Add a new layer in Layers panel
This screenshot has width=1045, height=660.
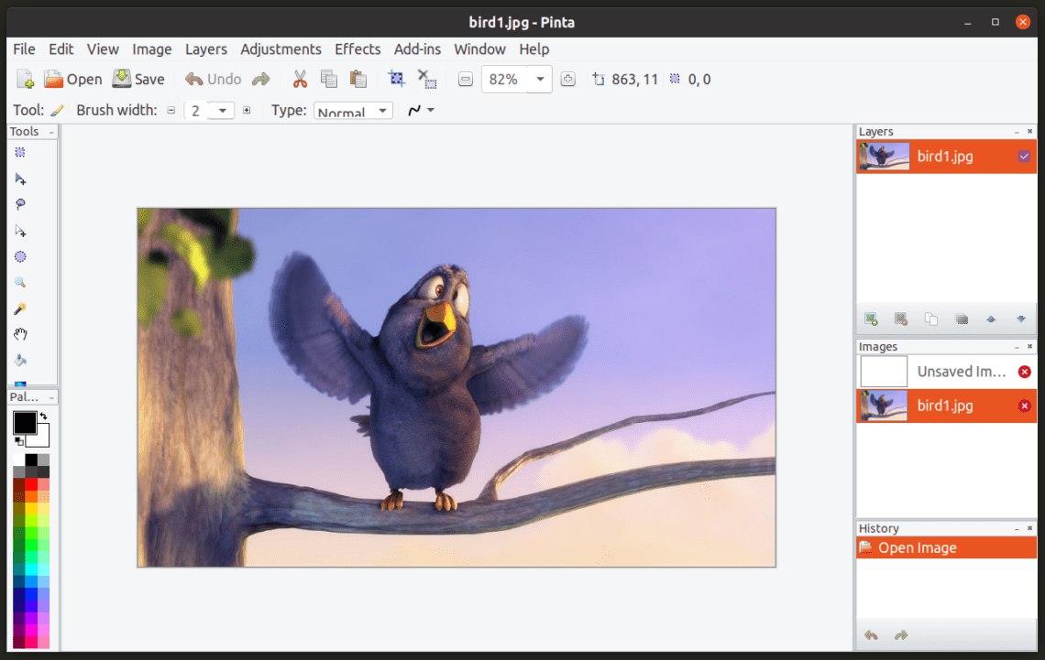pyautogui.click(x=871, y=319)
